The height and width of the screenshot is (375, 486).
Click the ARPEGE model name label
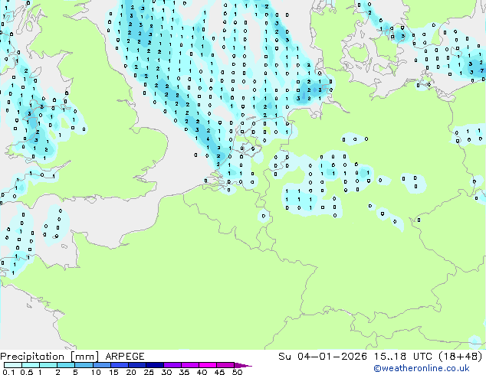pos(125,357)
